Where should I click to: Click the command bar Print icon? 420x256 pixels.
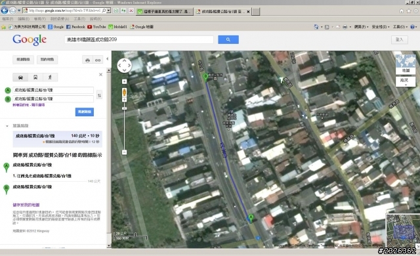click(x=345, y=27)
